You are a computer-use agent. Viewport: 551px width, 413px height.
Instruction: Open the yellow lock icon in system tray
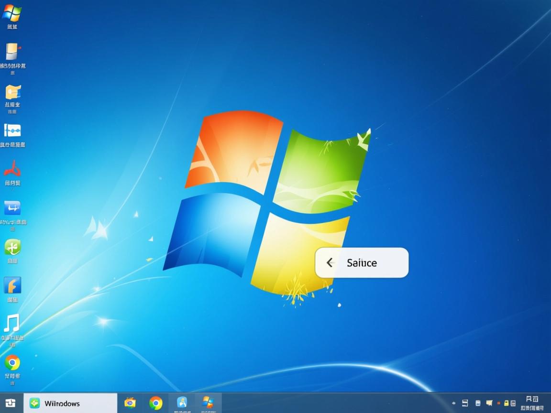tap(506, 403)
